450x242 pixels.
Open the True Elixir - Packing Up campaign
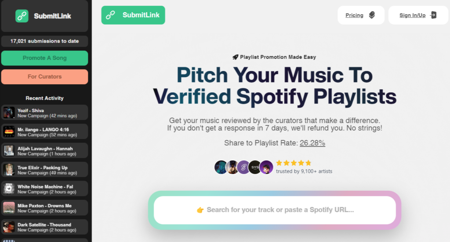(44, 170)
